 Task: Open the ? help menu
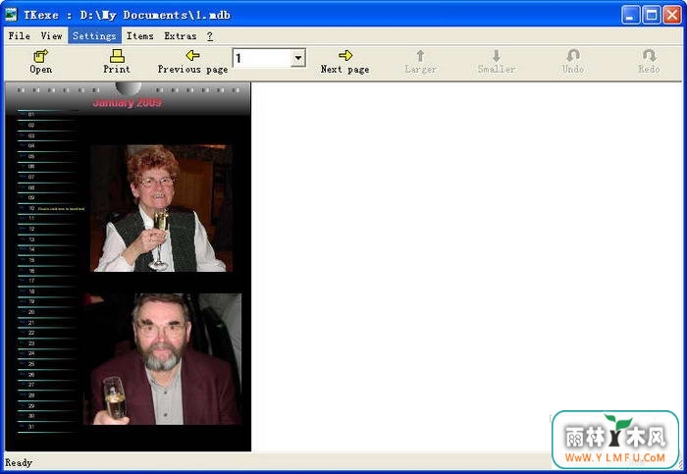[x=210, y=36]
